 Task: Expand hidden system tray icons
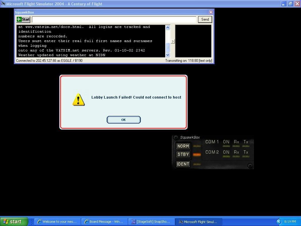click(279, 222)
